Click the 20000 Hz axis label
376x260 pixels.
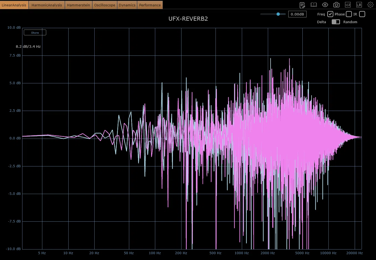click(354, 253)
